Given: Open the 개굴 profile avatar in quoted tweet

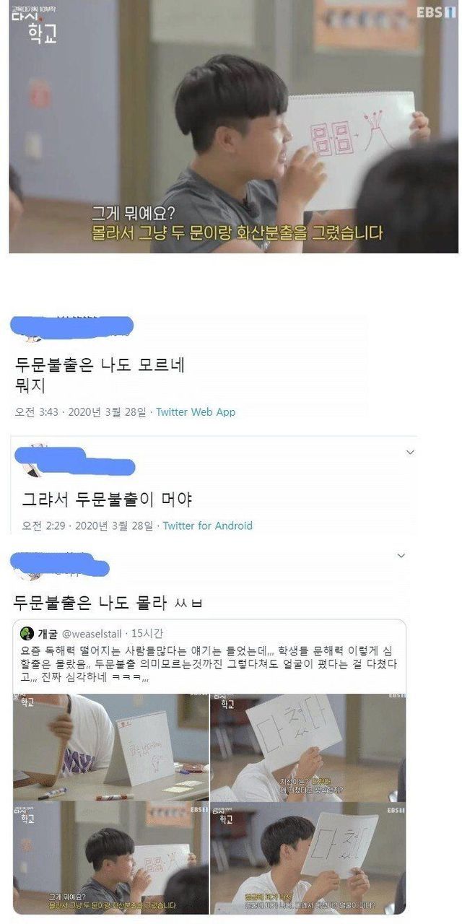Looking at the screenshot, I should point(27,634).
